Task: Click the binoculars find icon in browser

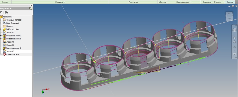Action: click(6, 12)
